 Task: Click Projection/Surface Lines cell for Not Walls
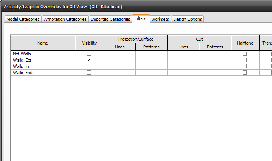[120, 54]
